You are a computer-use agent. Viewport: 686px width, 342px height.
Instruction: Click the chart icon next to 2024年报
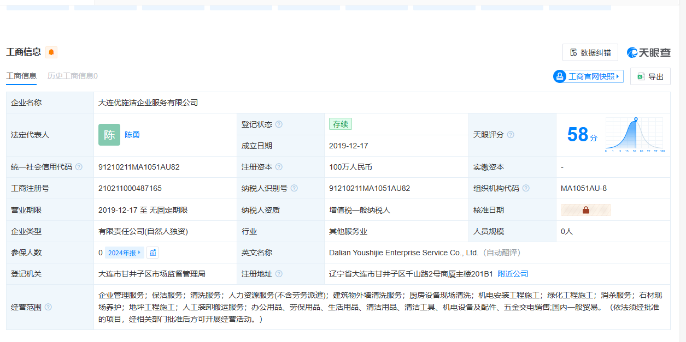pos(153,253)
